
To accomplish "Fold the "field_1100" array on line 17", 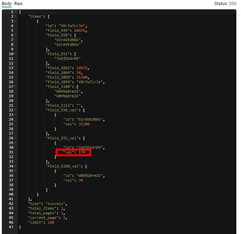I will pyautogui.click(x=15, y=87).
